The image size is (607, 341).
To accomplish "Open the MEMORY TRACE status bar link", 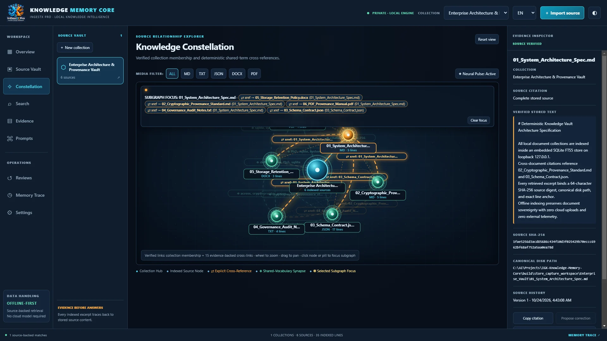I will coord(584,335).
